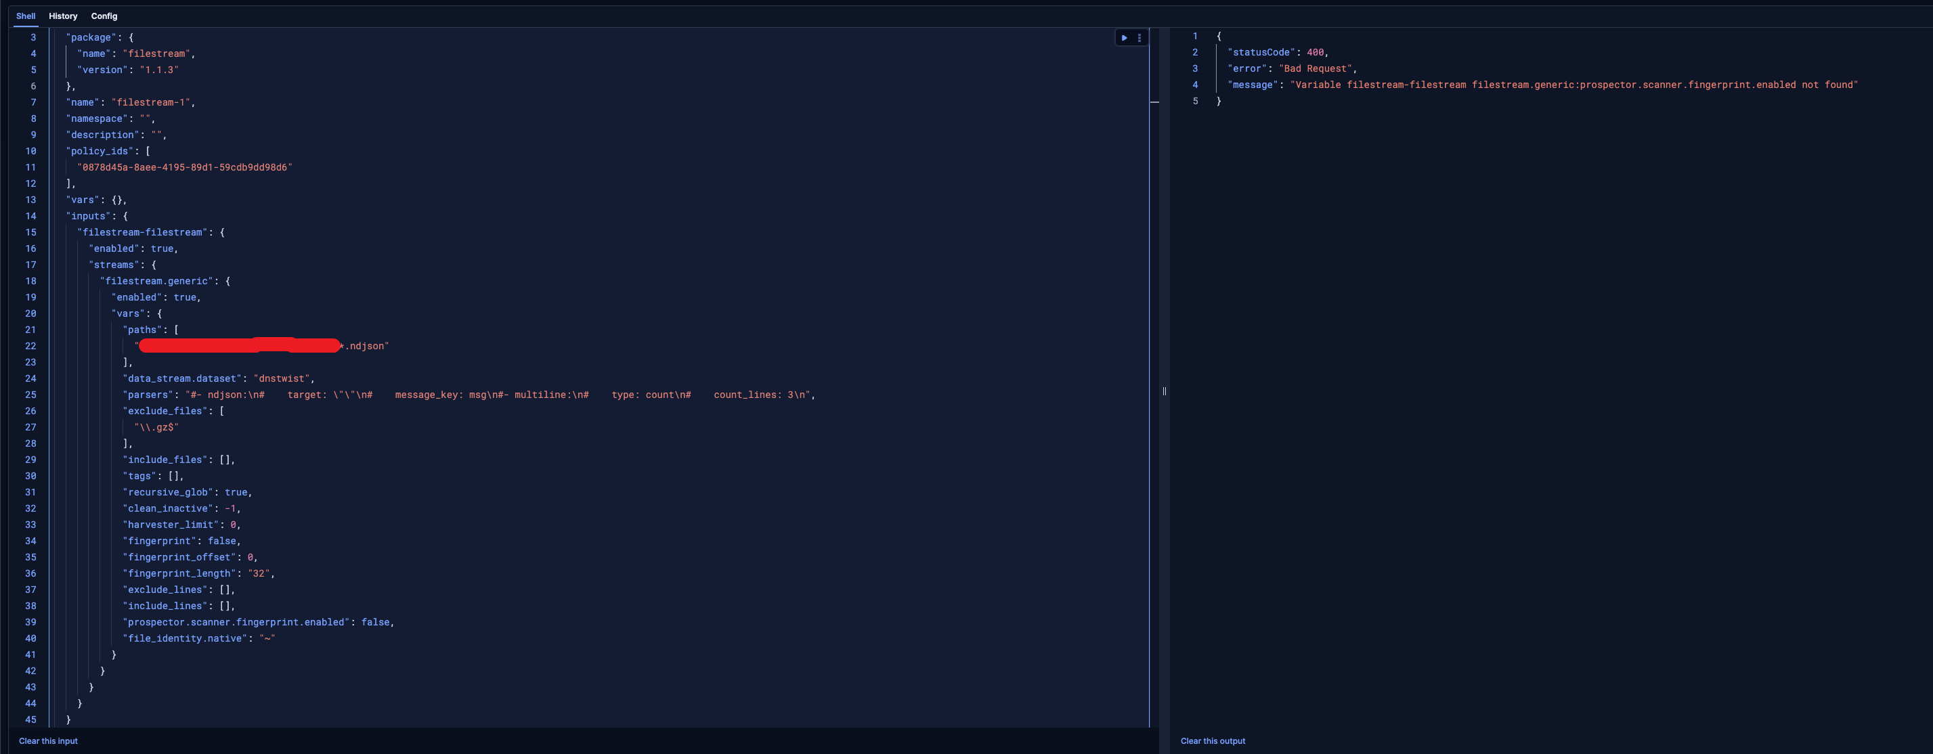1933x754 pixels.
Task: Open the request options kebab menu
Action: click(x=1139, y=37)
